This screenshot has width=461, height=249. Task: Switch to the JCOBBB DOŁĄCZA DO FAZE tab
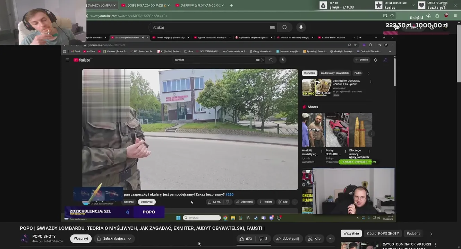pyautogui.click(x=145, y=5)
